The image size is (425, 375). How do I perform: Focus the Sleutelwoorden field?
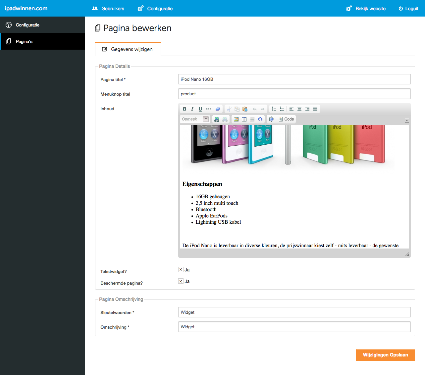coord(294,312)
